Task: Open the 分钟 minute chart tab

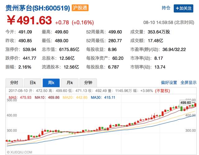Action: [x=88, y=83]
